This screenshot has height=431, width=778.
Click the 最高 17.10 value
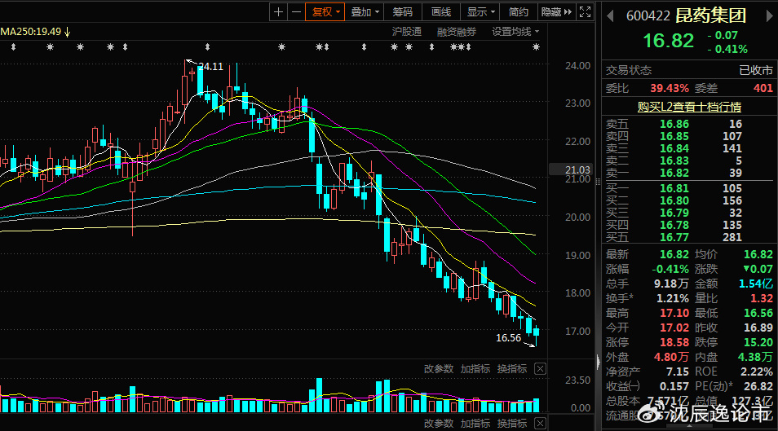pos(674,313)
